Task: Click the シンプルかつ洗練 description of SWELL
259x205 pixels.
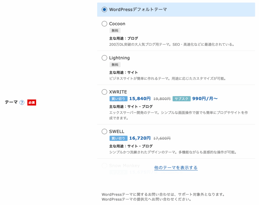Action: 173,152
